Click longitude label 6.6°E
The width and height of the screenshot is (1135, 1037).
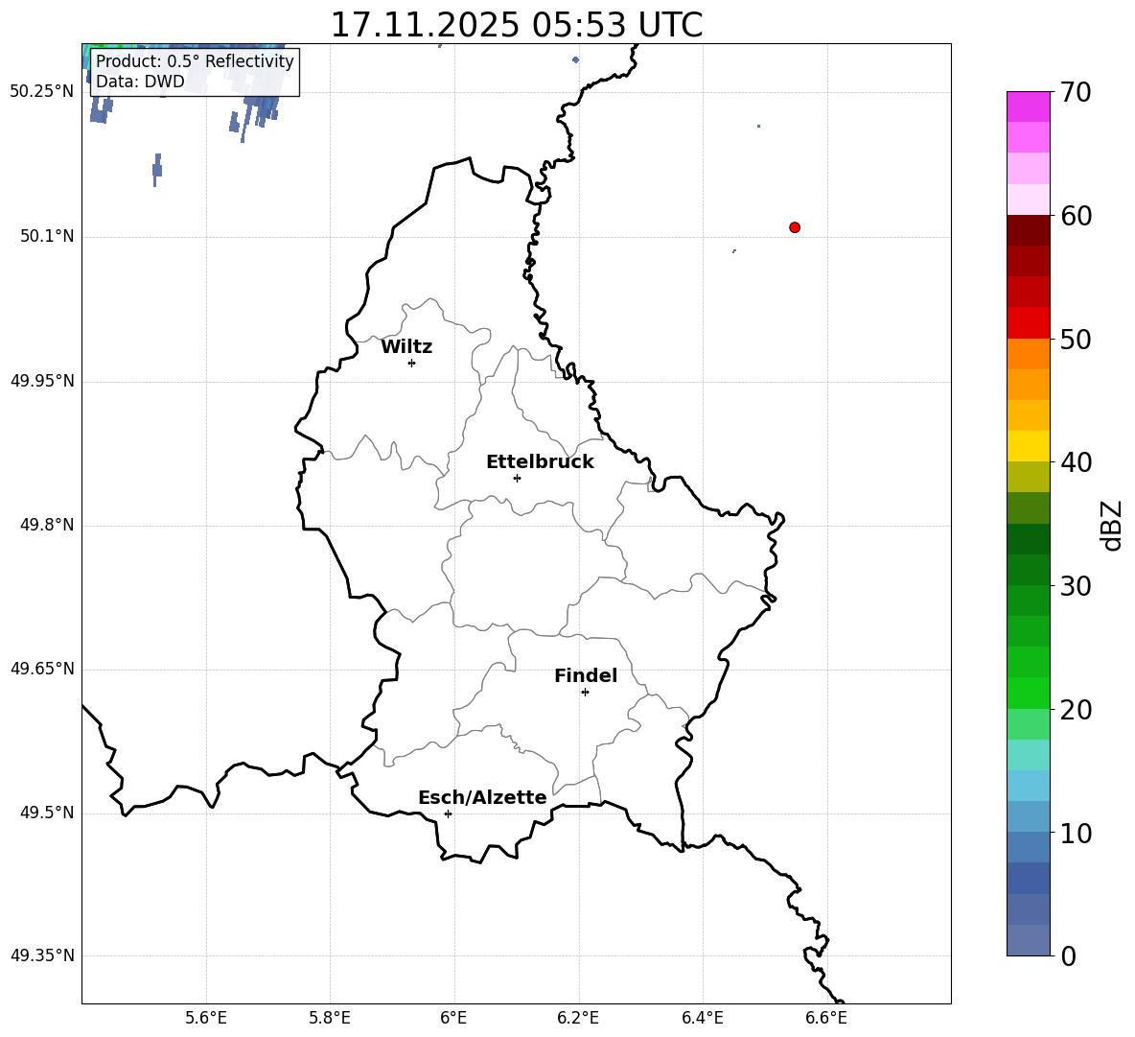tap(826, 1018)
